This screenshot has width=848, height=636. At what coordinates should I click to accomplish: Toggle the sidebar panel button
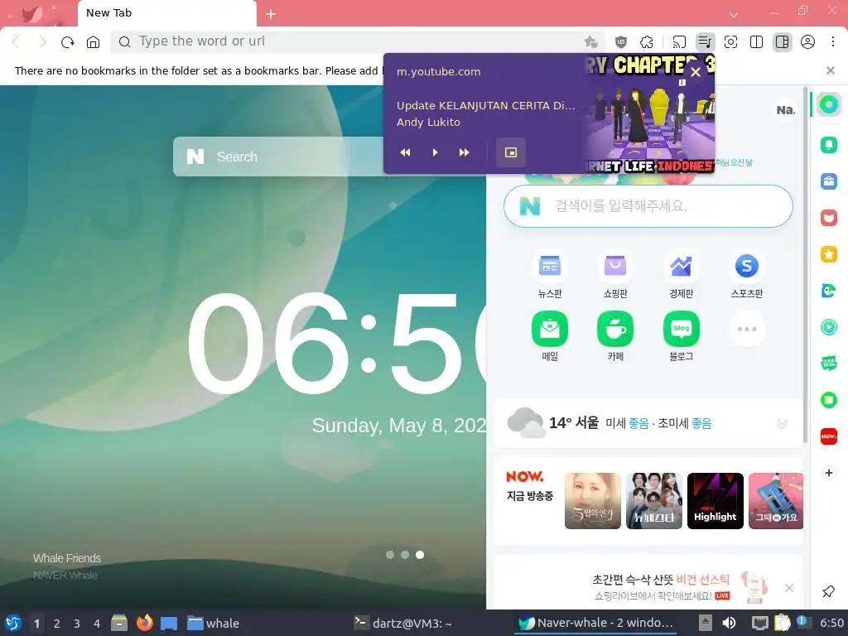click(x=782, y=41)
